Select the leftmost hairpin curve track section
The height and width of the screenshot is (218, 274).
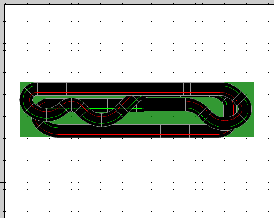tap(26, 99)
